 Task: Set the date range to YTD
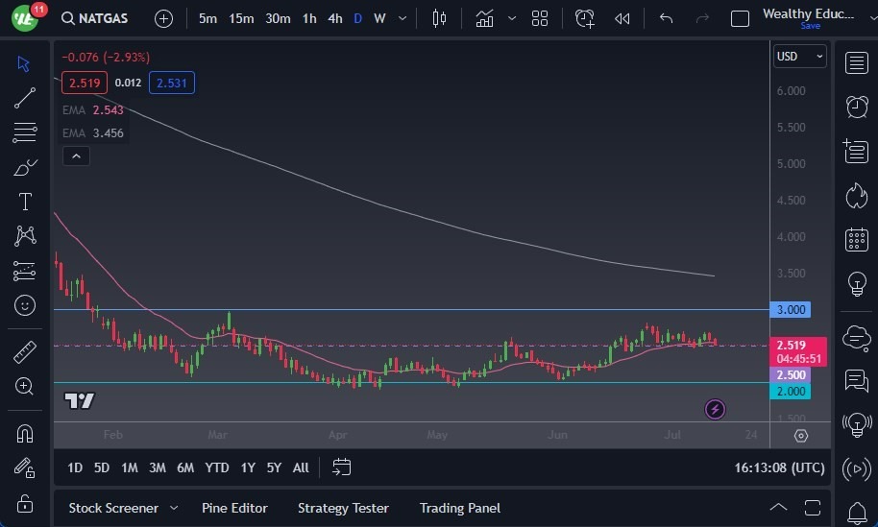click(x=217, y=467)
